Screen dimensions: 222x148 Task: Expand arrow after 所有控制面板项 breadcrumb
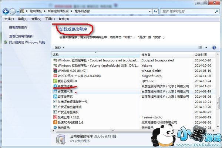click(72, 11)
